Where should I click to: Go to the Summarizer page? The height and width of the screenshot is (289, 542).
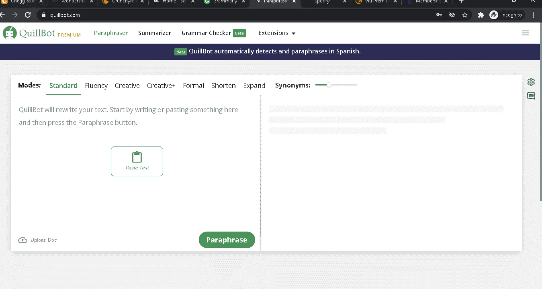click(155, 33)
